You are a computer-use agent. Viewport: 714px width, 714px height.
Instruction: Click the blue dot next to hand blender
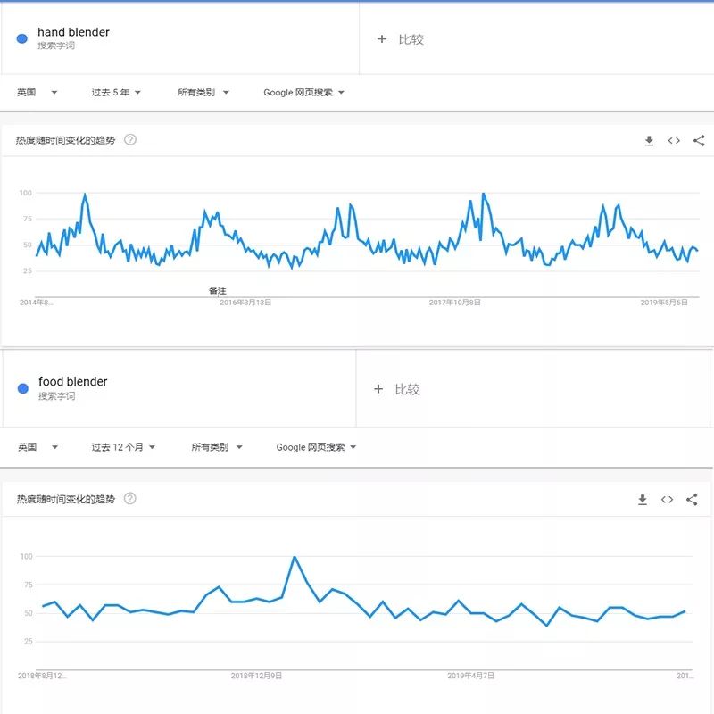(x=22, y=38)
